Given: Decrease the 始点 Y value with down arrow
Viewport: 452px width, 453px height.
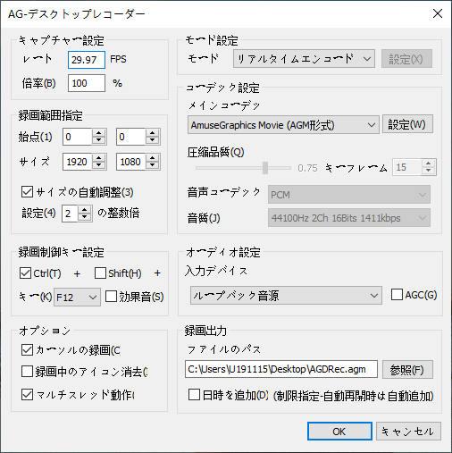Looking at the screenshot, I should 152,140.
